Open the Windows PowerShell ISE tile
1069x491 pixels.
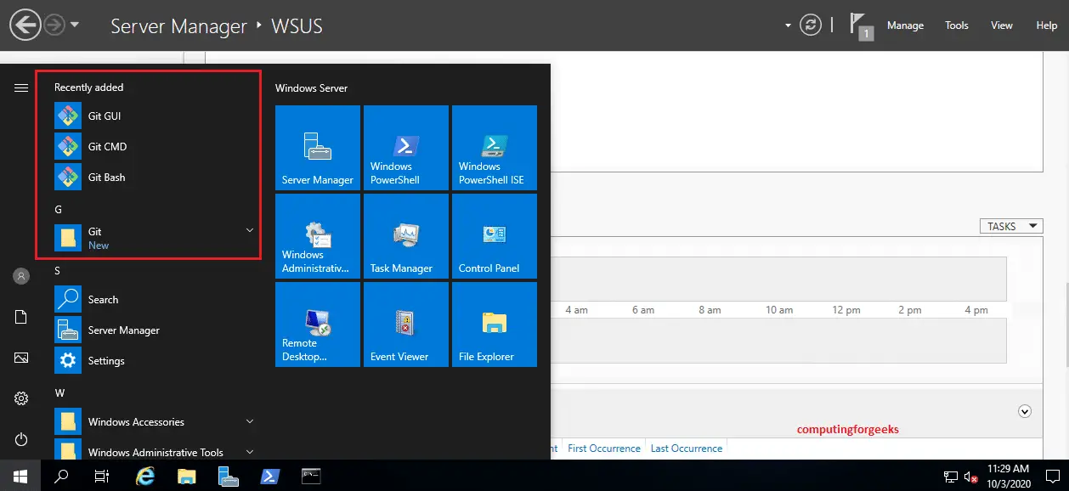(x=494, y=148)
